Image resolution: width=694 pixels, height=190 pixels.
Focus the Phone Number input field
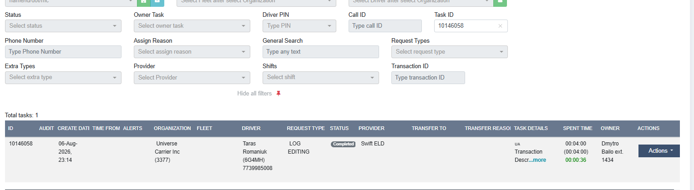pos(63,52)
